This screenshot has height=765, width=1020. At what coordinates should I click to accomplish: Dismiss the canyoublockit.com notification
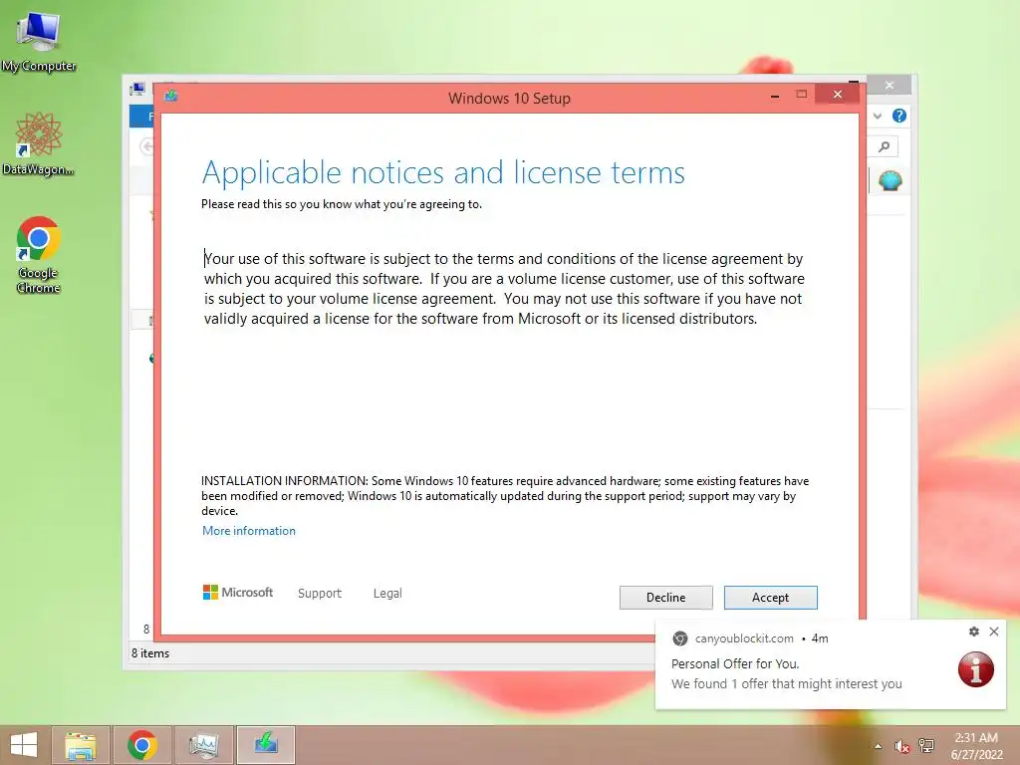[x=994, y=631]
